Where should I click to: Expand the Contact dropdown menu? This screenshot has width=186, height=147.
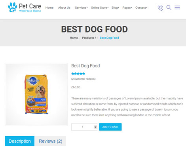coord(141,8)
